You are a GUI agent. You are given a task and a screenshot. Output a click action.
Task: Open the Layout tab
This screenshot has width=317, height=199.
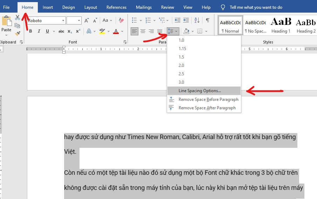coord(91,7)
